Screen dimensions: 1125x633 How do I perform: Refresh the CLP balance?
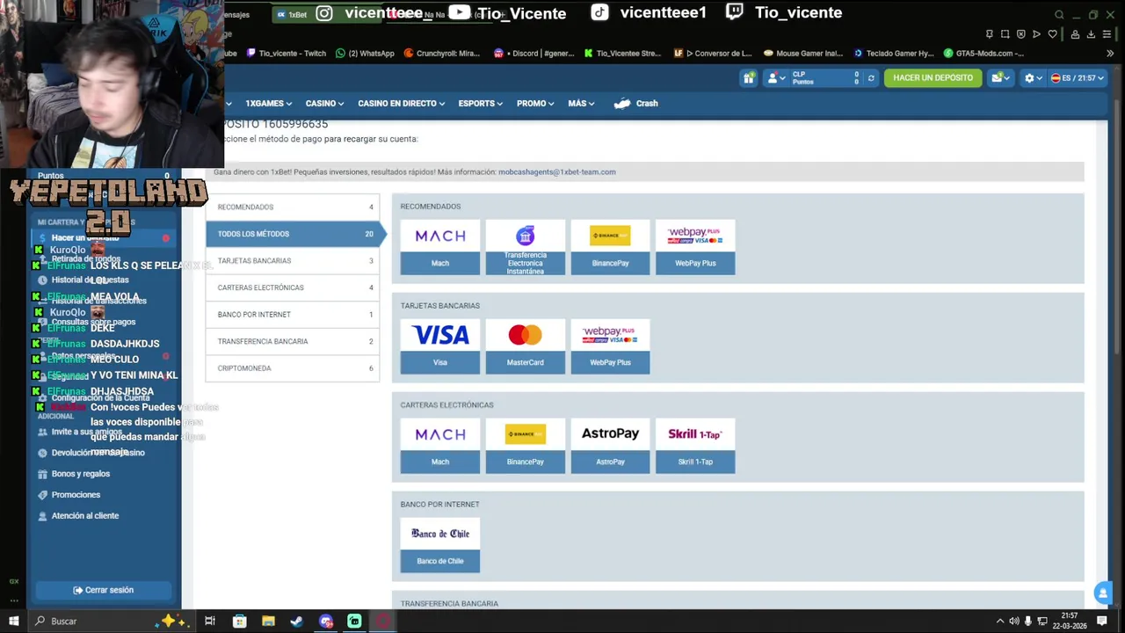pyautogui.click(x=871, y=78)
